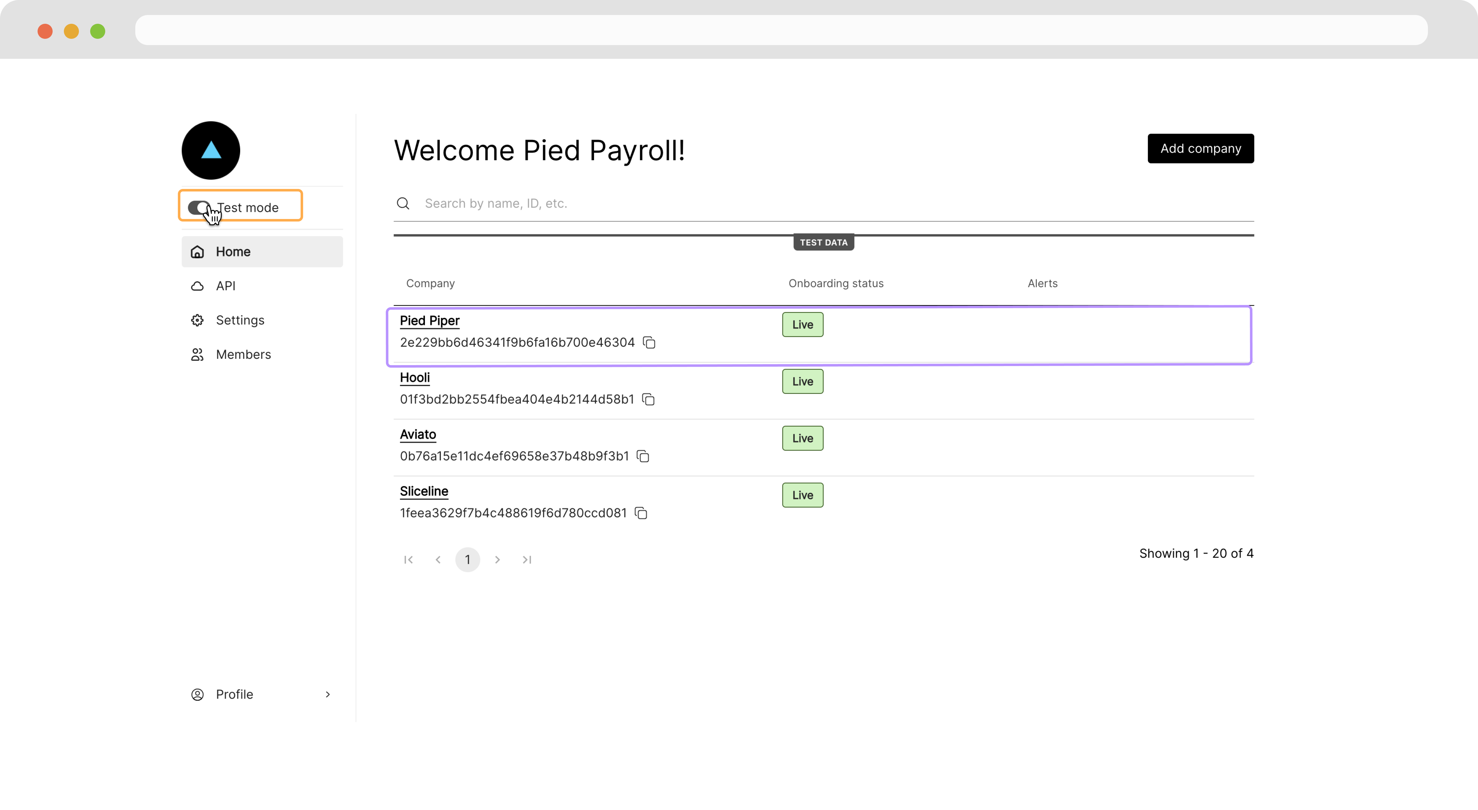This screenshot has width=1478, height=810.
Task: Expand the Profile menu chevron
Action: coord(328,694)
